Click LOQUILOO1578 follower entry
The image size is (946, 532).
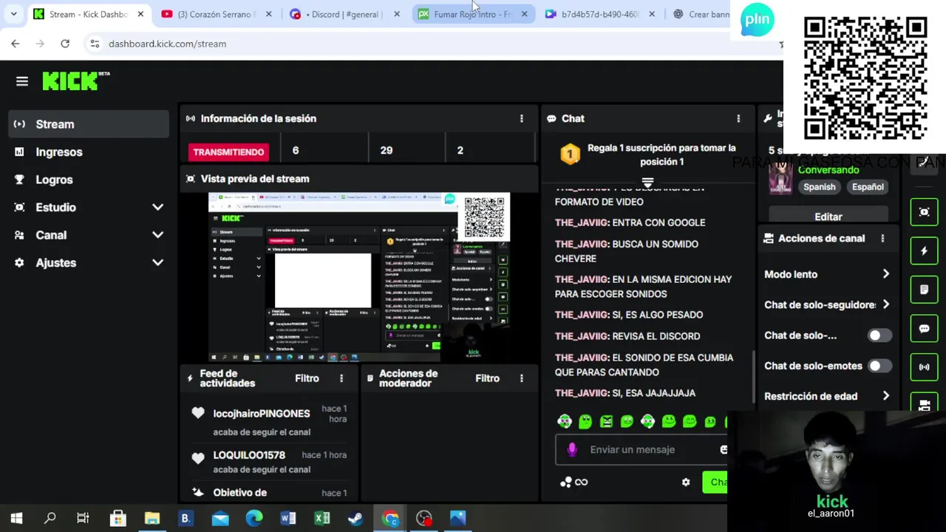(269, 462)
